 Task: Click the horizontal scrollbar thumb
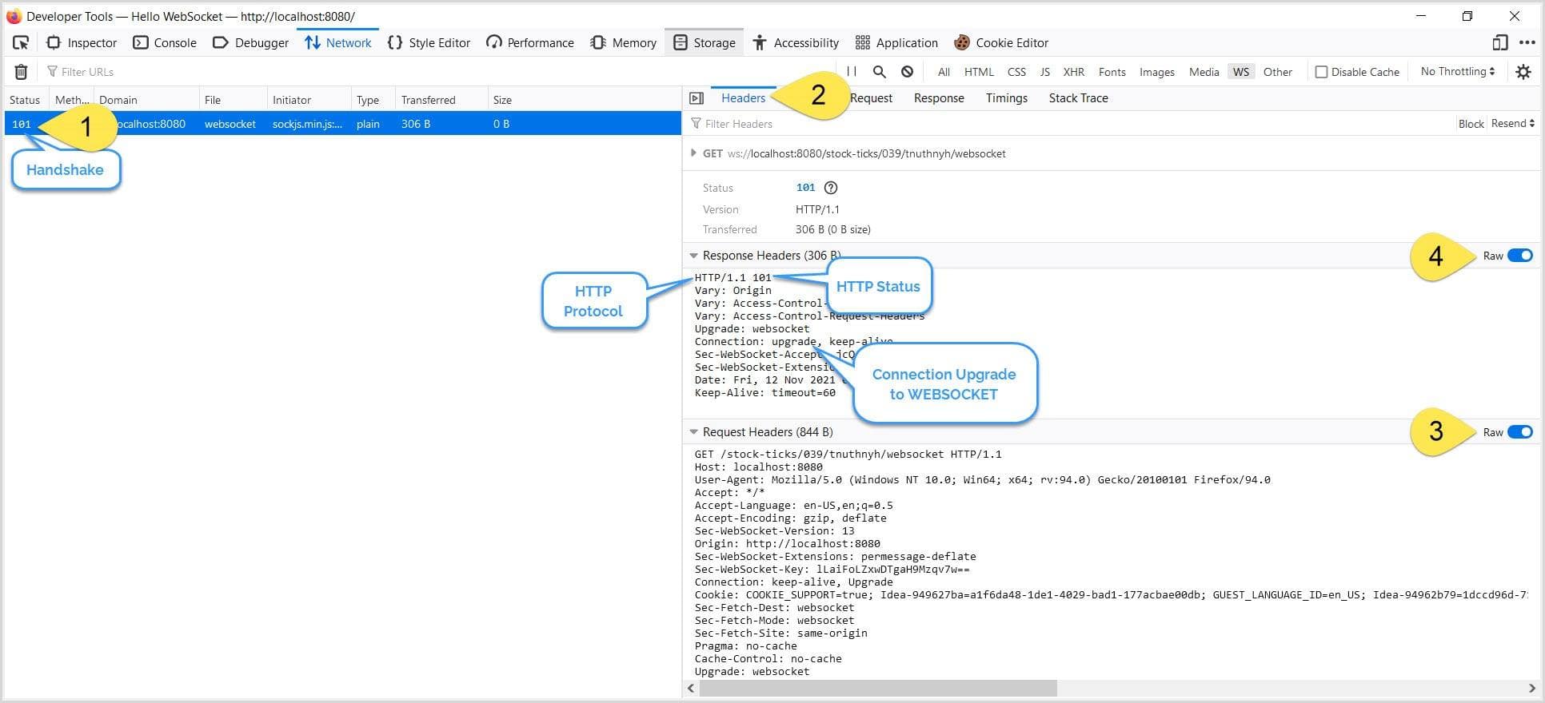click(x=878, y=688)
